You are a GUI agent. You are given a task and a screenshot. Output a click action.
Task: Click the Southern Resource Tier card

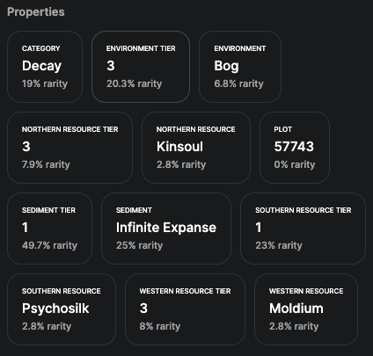point(304,229)
